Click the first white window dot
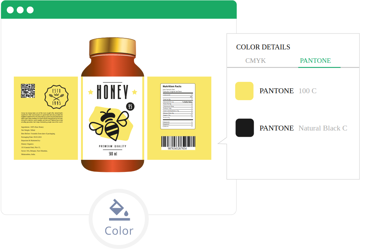 (10, 10)
